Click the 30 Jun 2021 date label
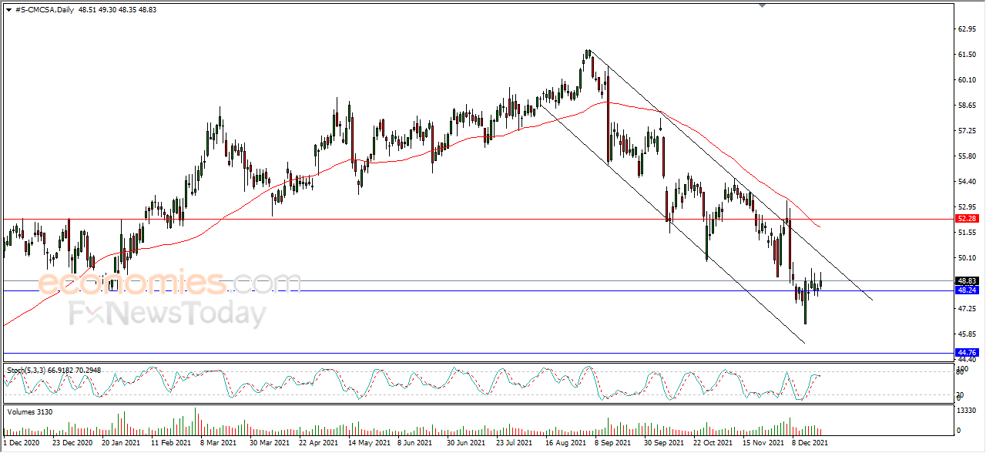Screen dimensions: 986x453 coord(466,444)
